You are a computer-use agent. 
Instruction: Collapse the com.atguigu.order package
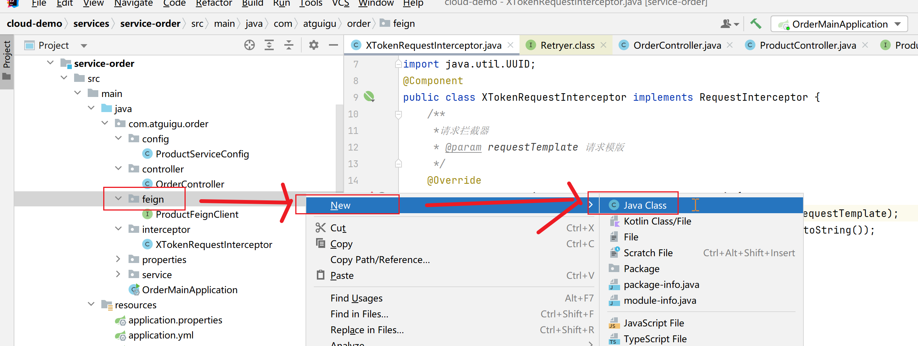[x=105, y=123]
